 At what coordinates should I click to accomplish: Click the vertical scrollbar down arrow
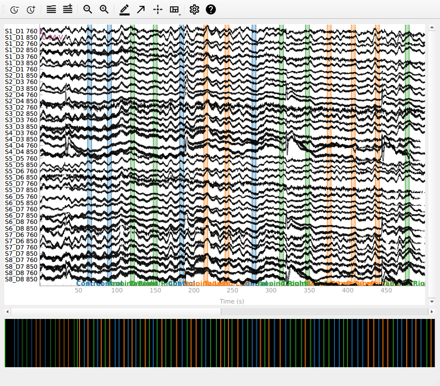tap(431, 302)
